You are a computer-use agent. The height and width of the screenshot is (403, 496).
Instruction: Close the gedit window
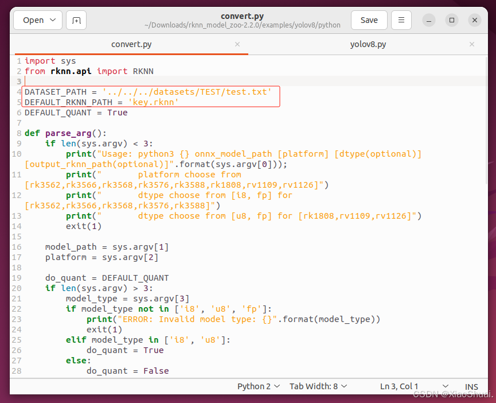(x=474, y=20)
